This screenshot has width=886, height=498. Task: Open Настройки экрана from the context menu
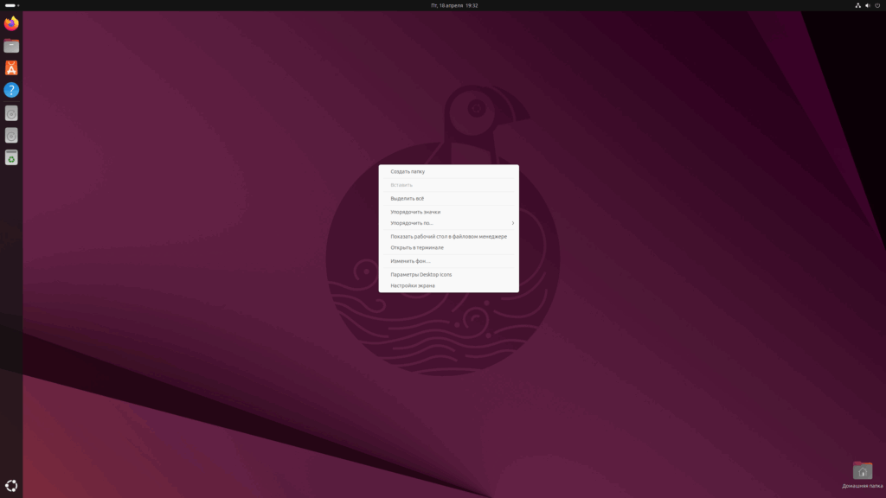[449, 285]
